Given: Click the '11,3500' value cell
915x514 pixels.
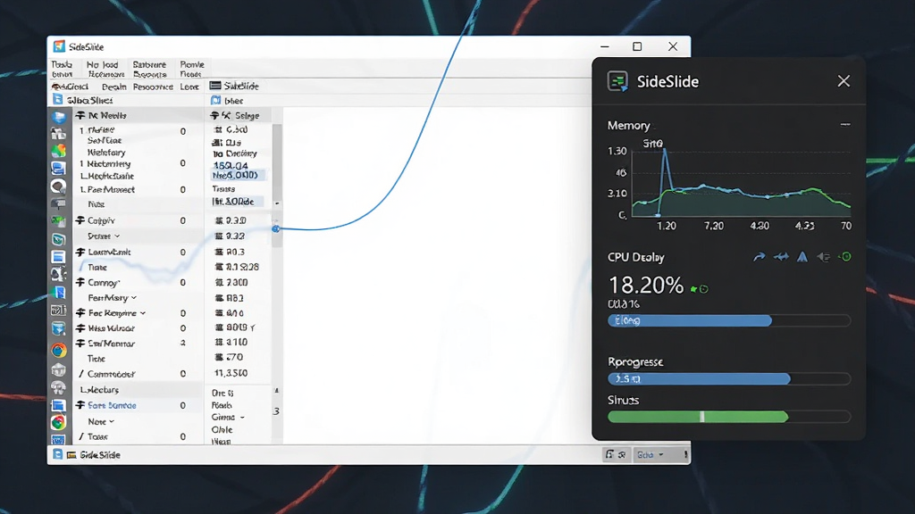Looking at the screenshot, I should (231, 373).
